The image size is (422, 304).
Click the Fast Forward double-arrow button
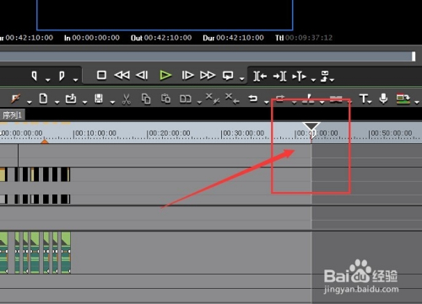click(x=208, y=75)
